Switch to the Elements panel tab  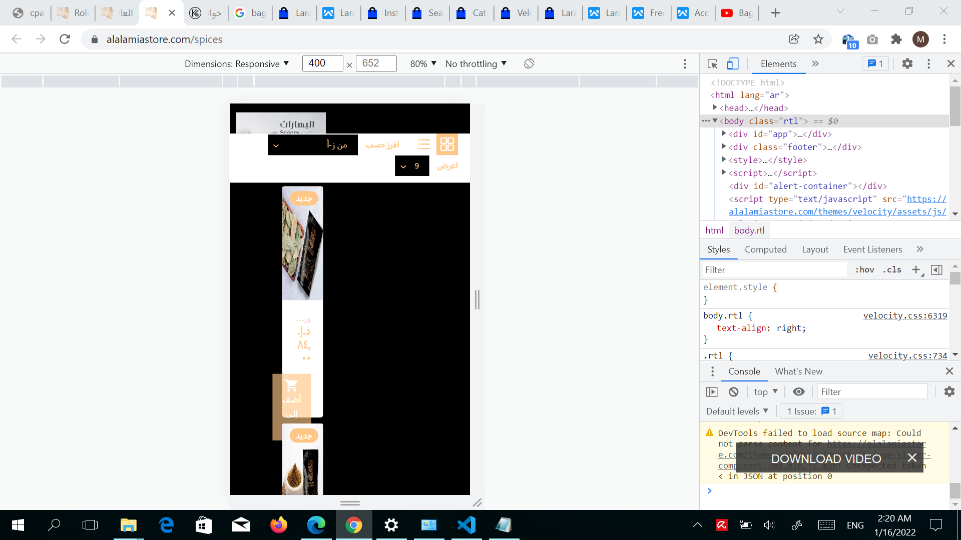tap(778, 63)
